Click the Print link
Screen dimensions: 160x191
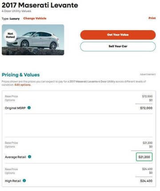coord(152,18)
